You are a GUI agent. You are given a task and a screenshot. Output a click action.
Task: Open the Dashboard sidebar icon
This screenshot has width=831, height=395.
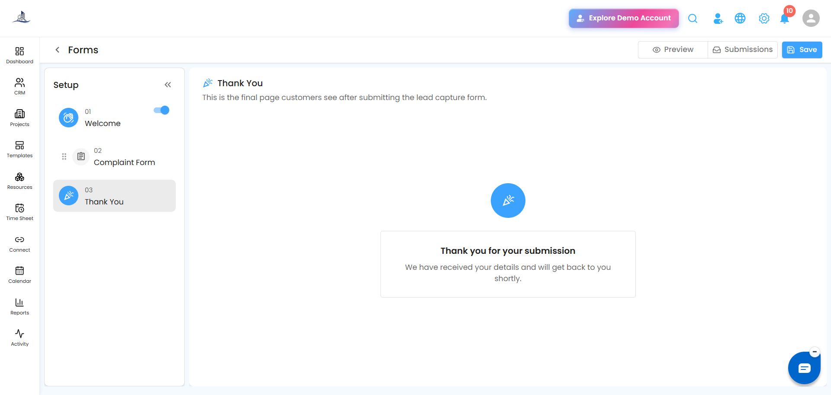click(x=19, y=55)
